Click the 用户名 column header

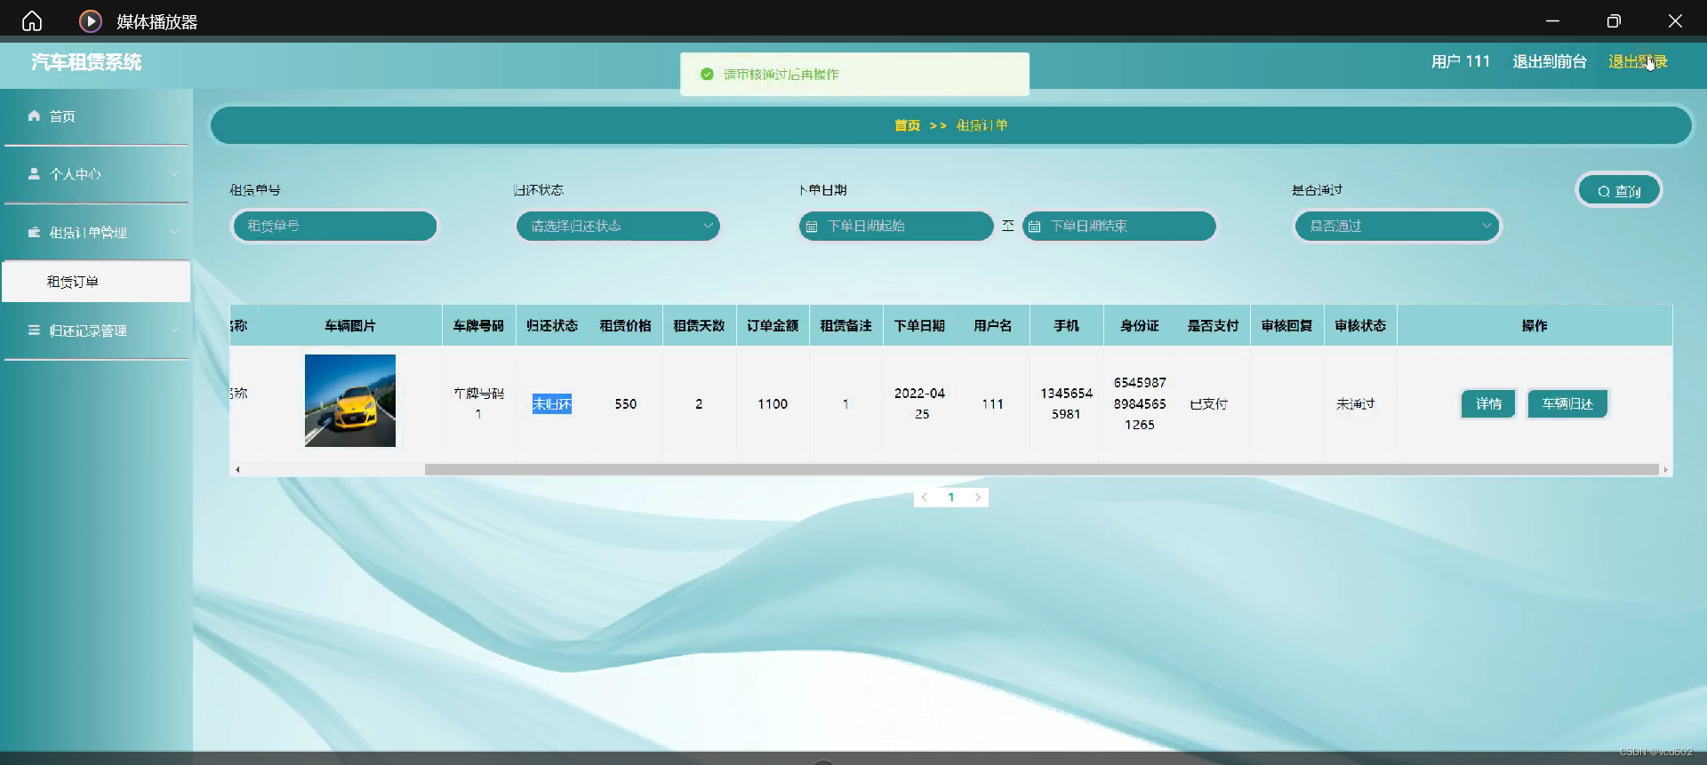993,326
